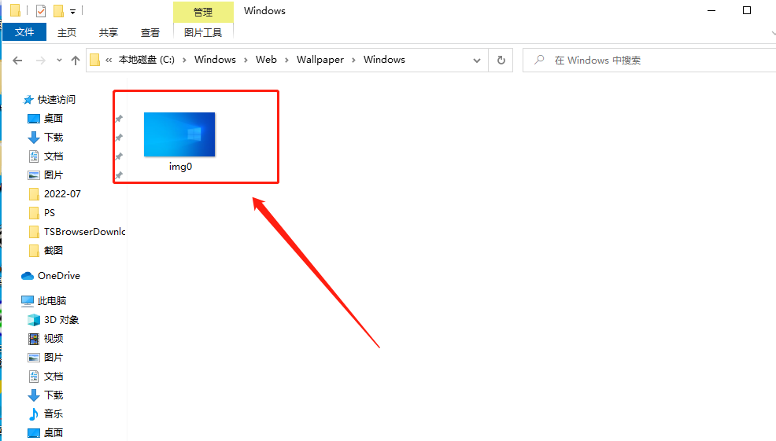
Task: Select 视频 under 此电脑
Action: (53, 339)
